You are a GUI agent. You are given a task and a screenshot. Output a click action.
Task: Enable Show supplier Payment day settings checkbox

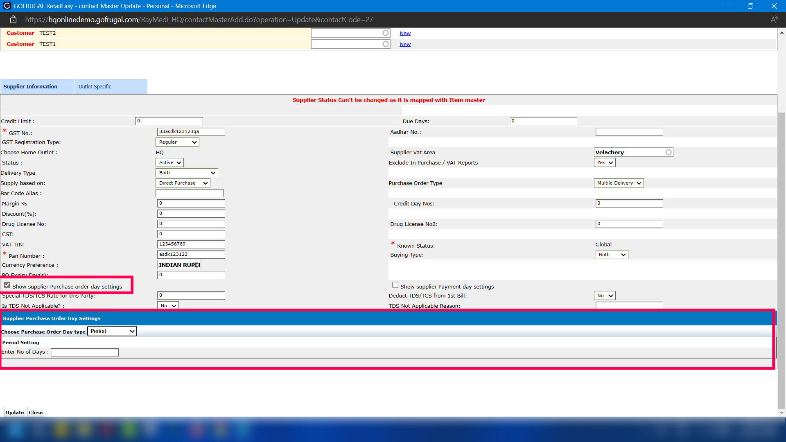395,285
